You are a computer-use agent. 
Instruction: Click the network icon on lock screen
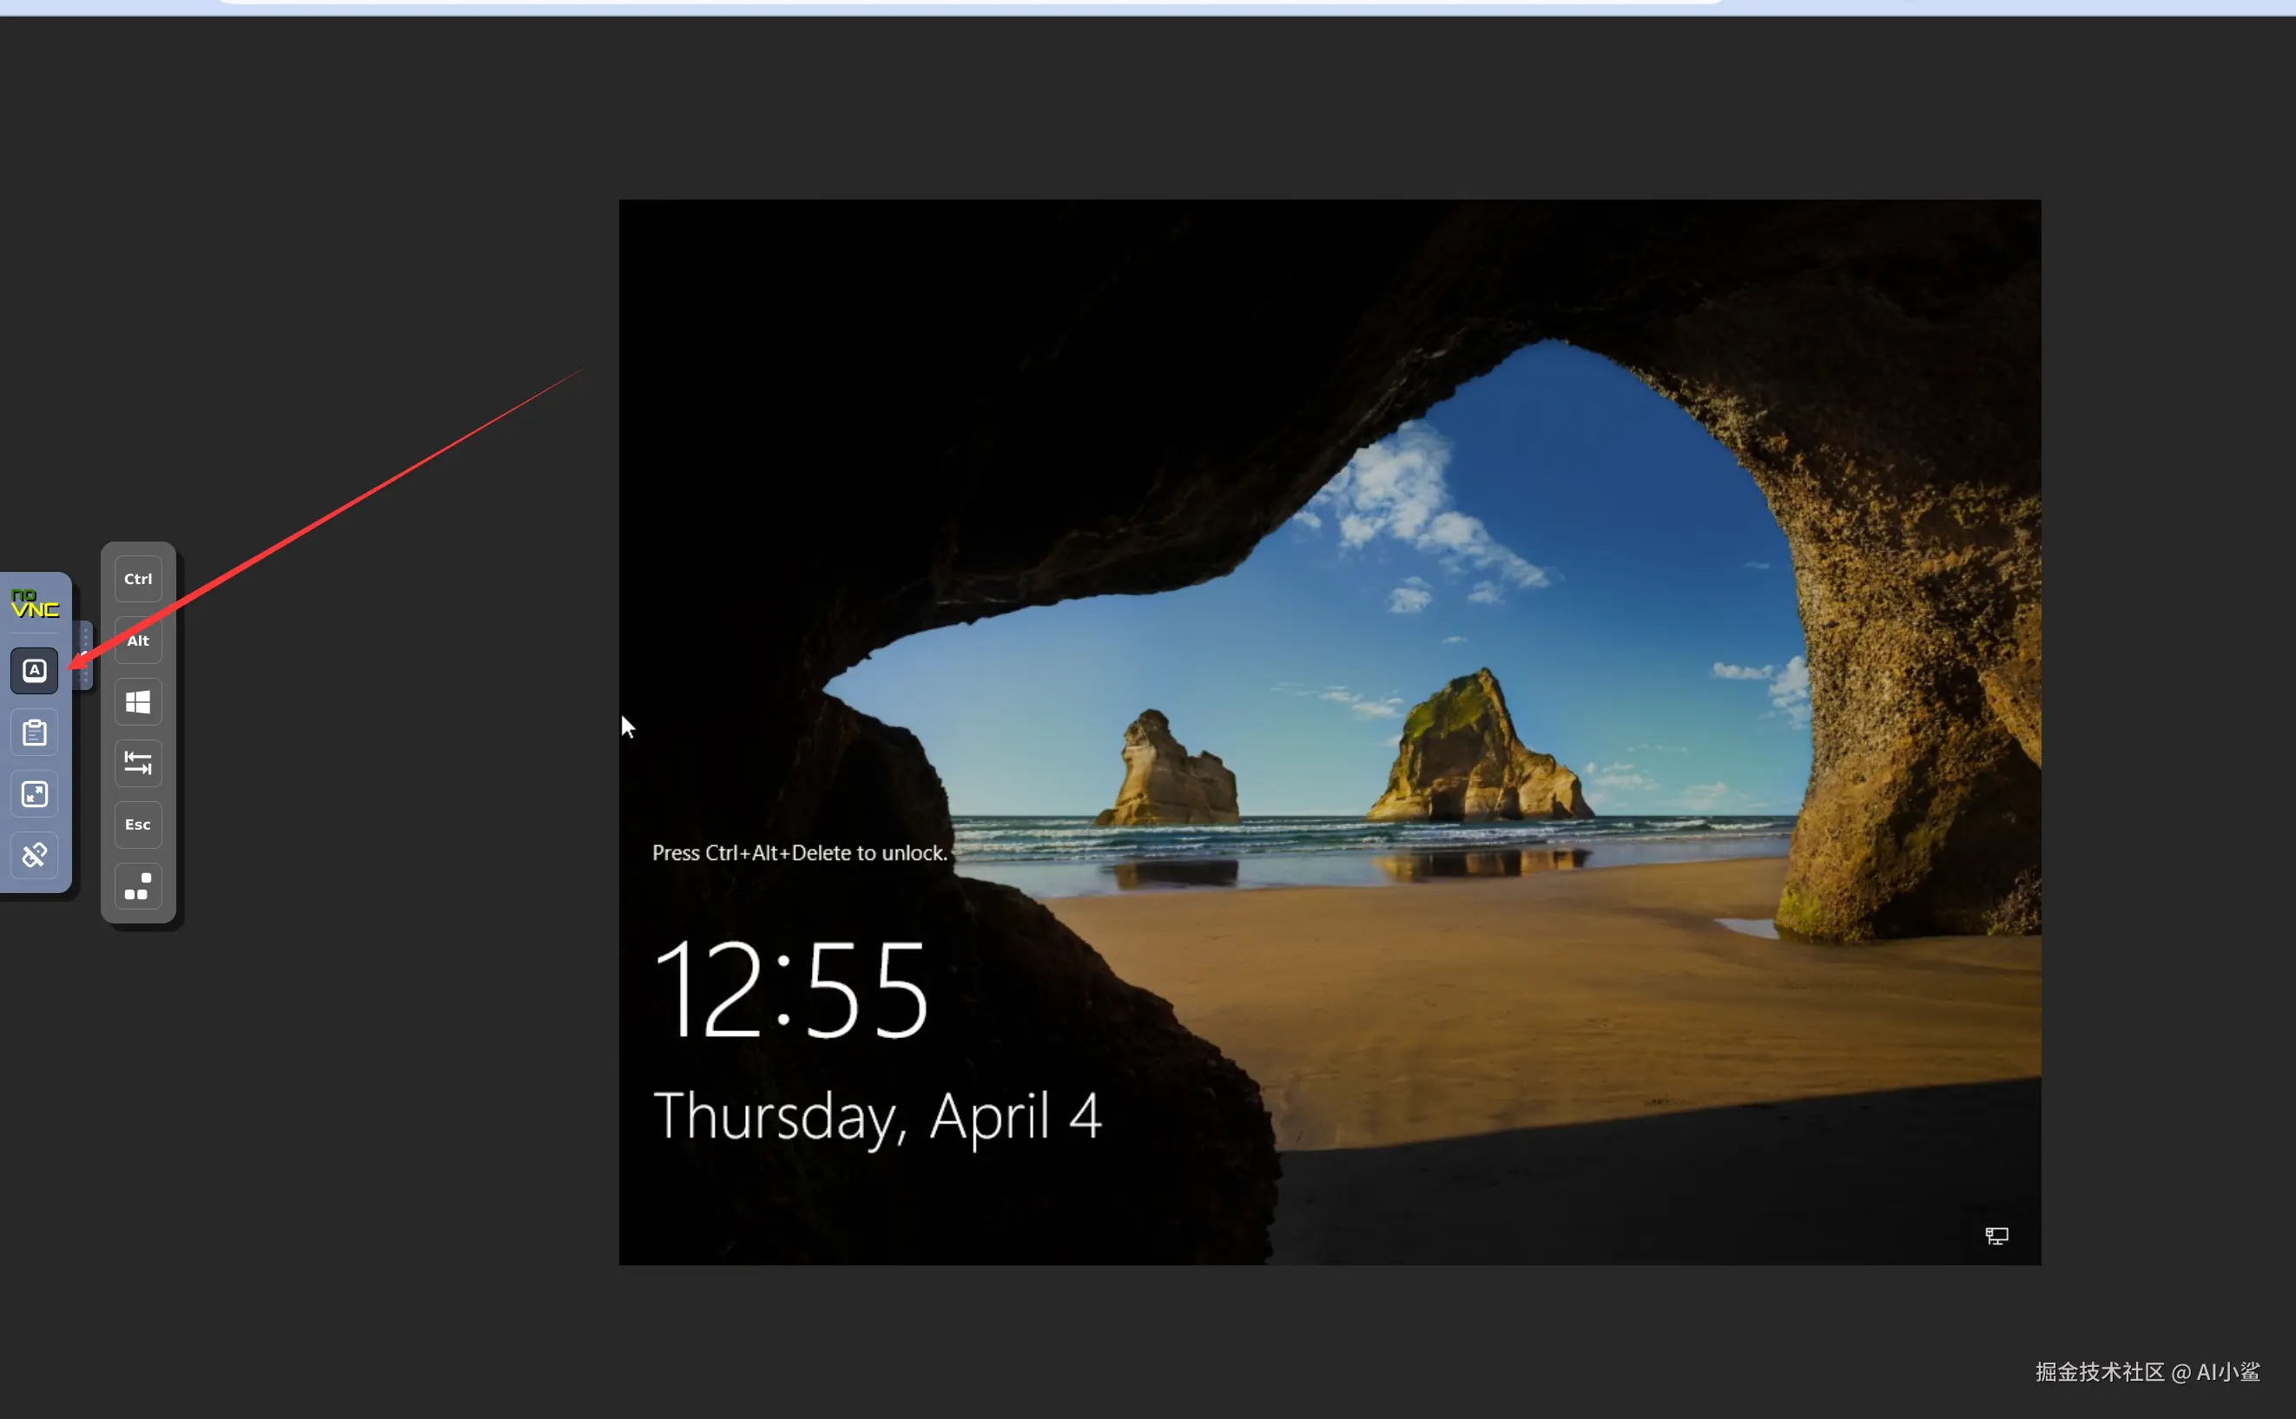click(1996, 1236)
